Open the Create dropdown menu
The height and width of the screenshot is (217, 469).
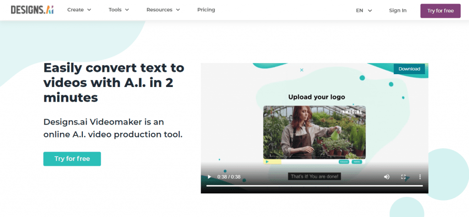tap(79, 10)
